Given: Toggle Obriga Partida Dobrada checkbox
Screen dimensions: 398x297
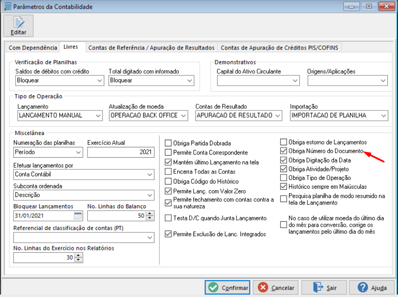Looking at the screenshot, I should point(168,143).
